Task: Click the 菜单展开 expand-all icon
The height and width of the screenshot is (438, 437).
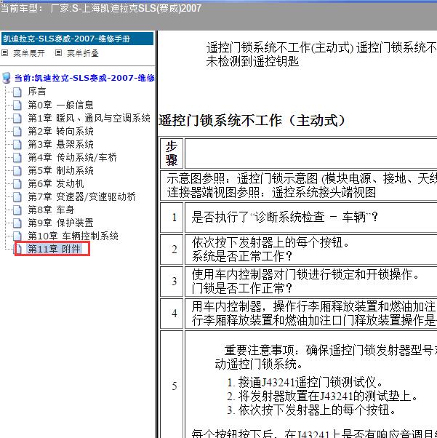Action: point(5,52)
